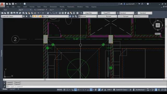Click the Layer Previous icon

(73, 16)
